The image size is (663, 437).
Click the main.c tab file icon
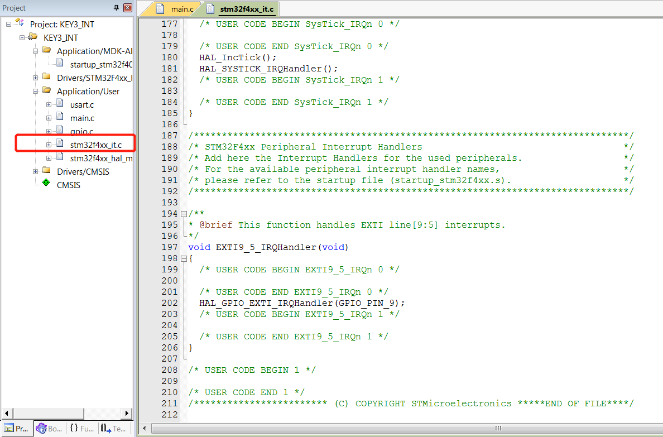[160, 8]
